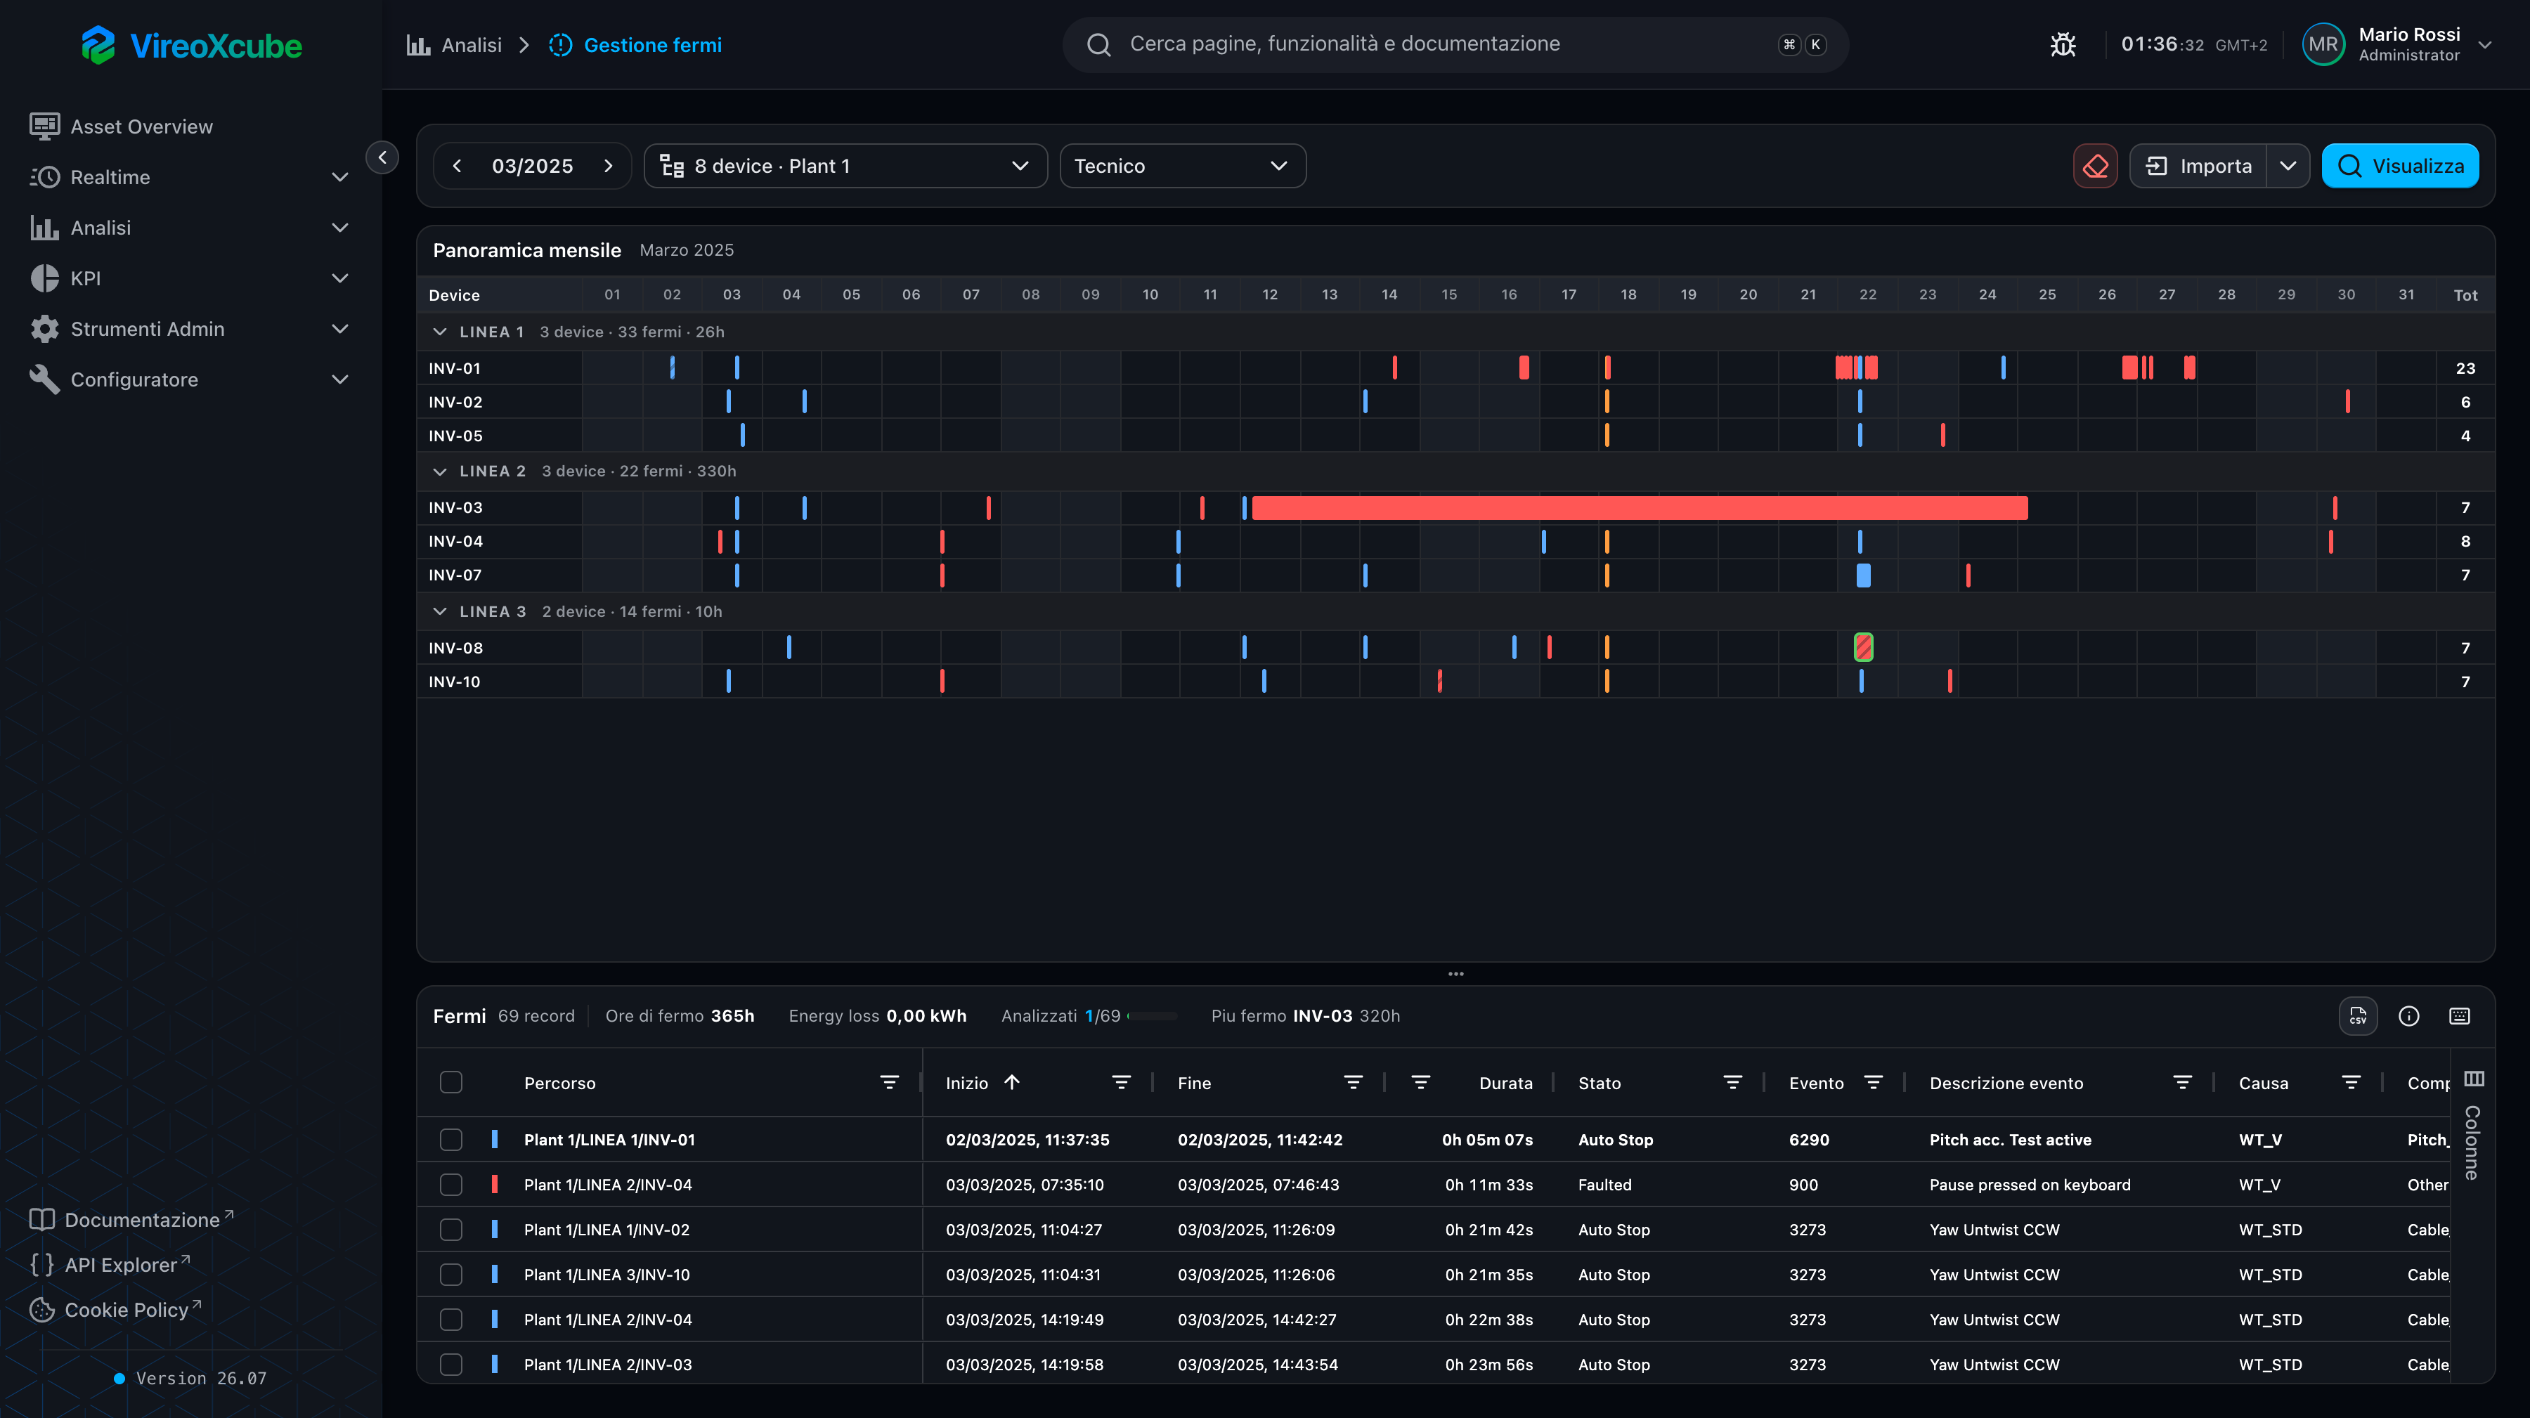
Task: Toggle the select-all checkbox in table header
Action: coord(450,1082)
